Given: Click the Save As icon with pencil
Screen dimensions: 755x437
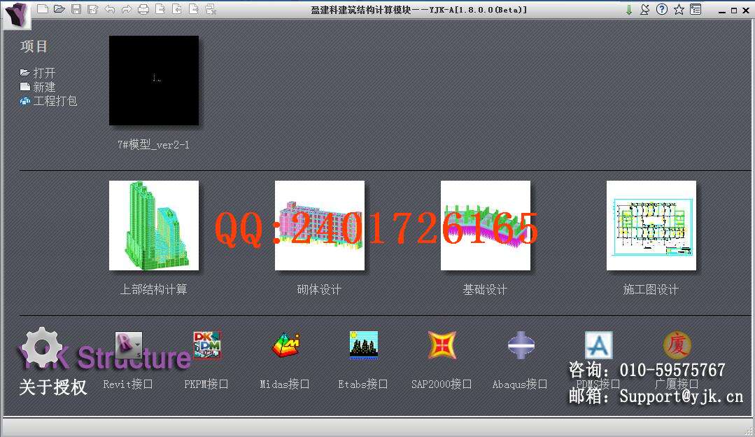Looking at the screenshot, I should [x=93, y=8].
